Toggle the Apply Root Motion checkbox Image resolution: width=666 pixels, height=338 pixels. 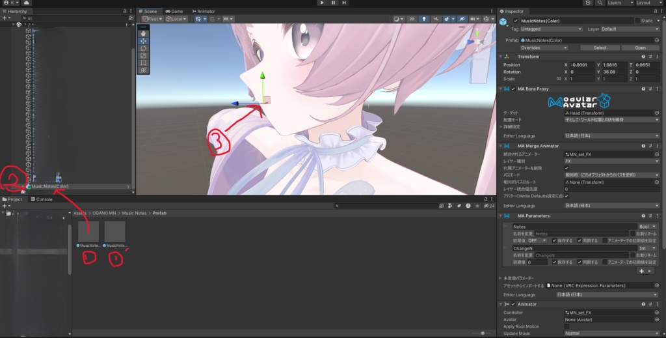(x=566, y=326)
